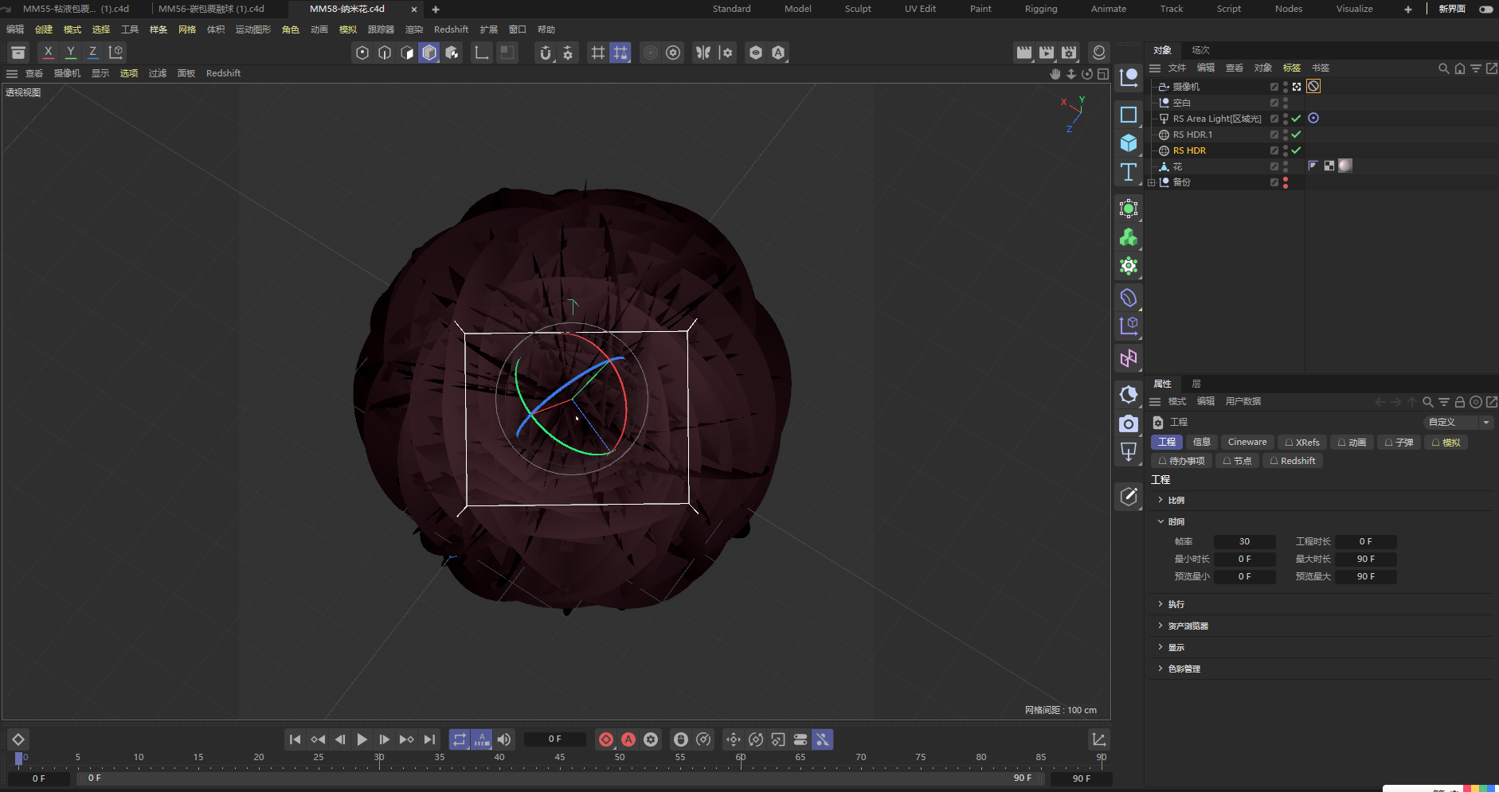Image resolution: width=1499 pixels, height=792 pixels.
Task: Open the Redshift main menu
Action: click(x=451, y=29)
